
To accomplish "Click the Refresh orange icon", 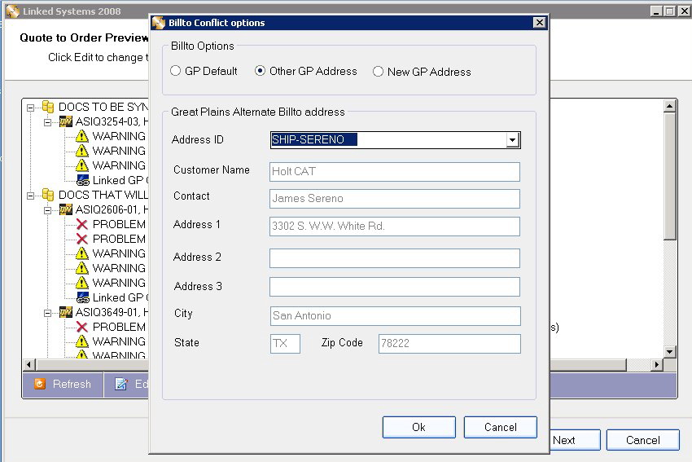I will pos(40,384).
